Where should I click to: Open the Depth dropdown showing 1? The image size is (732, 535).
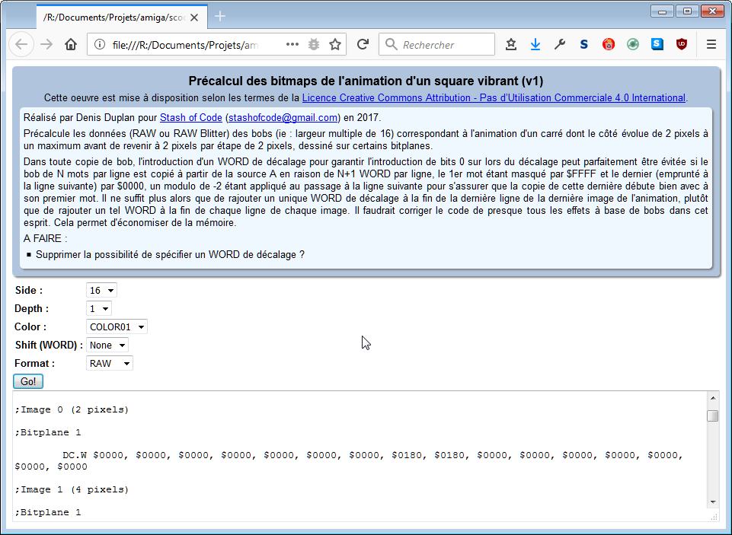pos(98,308)
